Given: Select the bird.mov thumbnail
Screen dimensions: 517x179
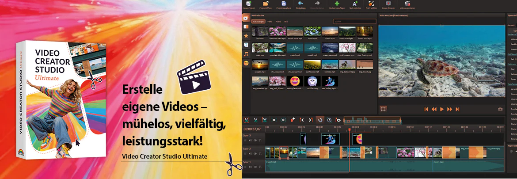Looking at the screenshot, I should point(260,31).
